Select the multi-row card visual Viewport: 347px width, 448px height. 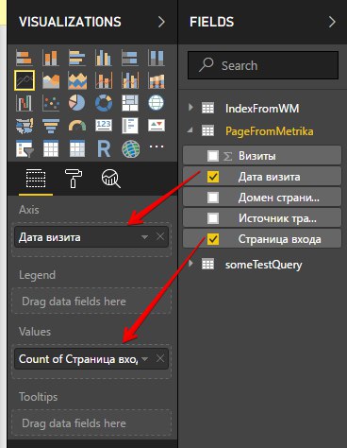(130, 126)
